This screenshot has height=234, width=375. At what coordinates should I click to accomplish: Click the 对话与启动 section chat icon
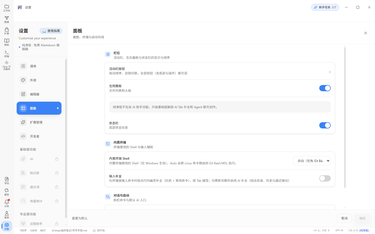coord(108,197)
